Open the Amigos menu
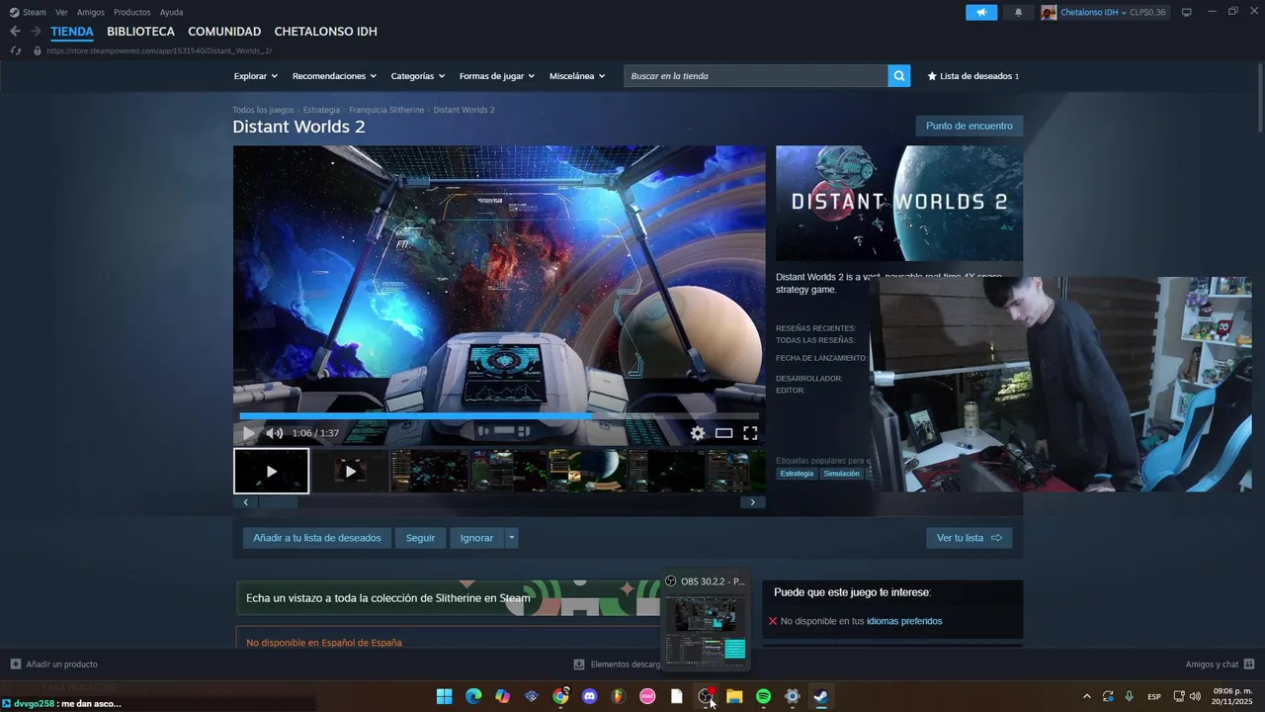 91,12
